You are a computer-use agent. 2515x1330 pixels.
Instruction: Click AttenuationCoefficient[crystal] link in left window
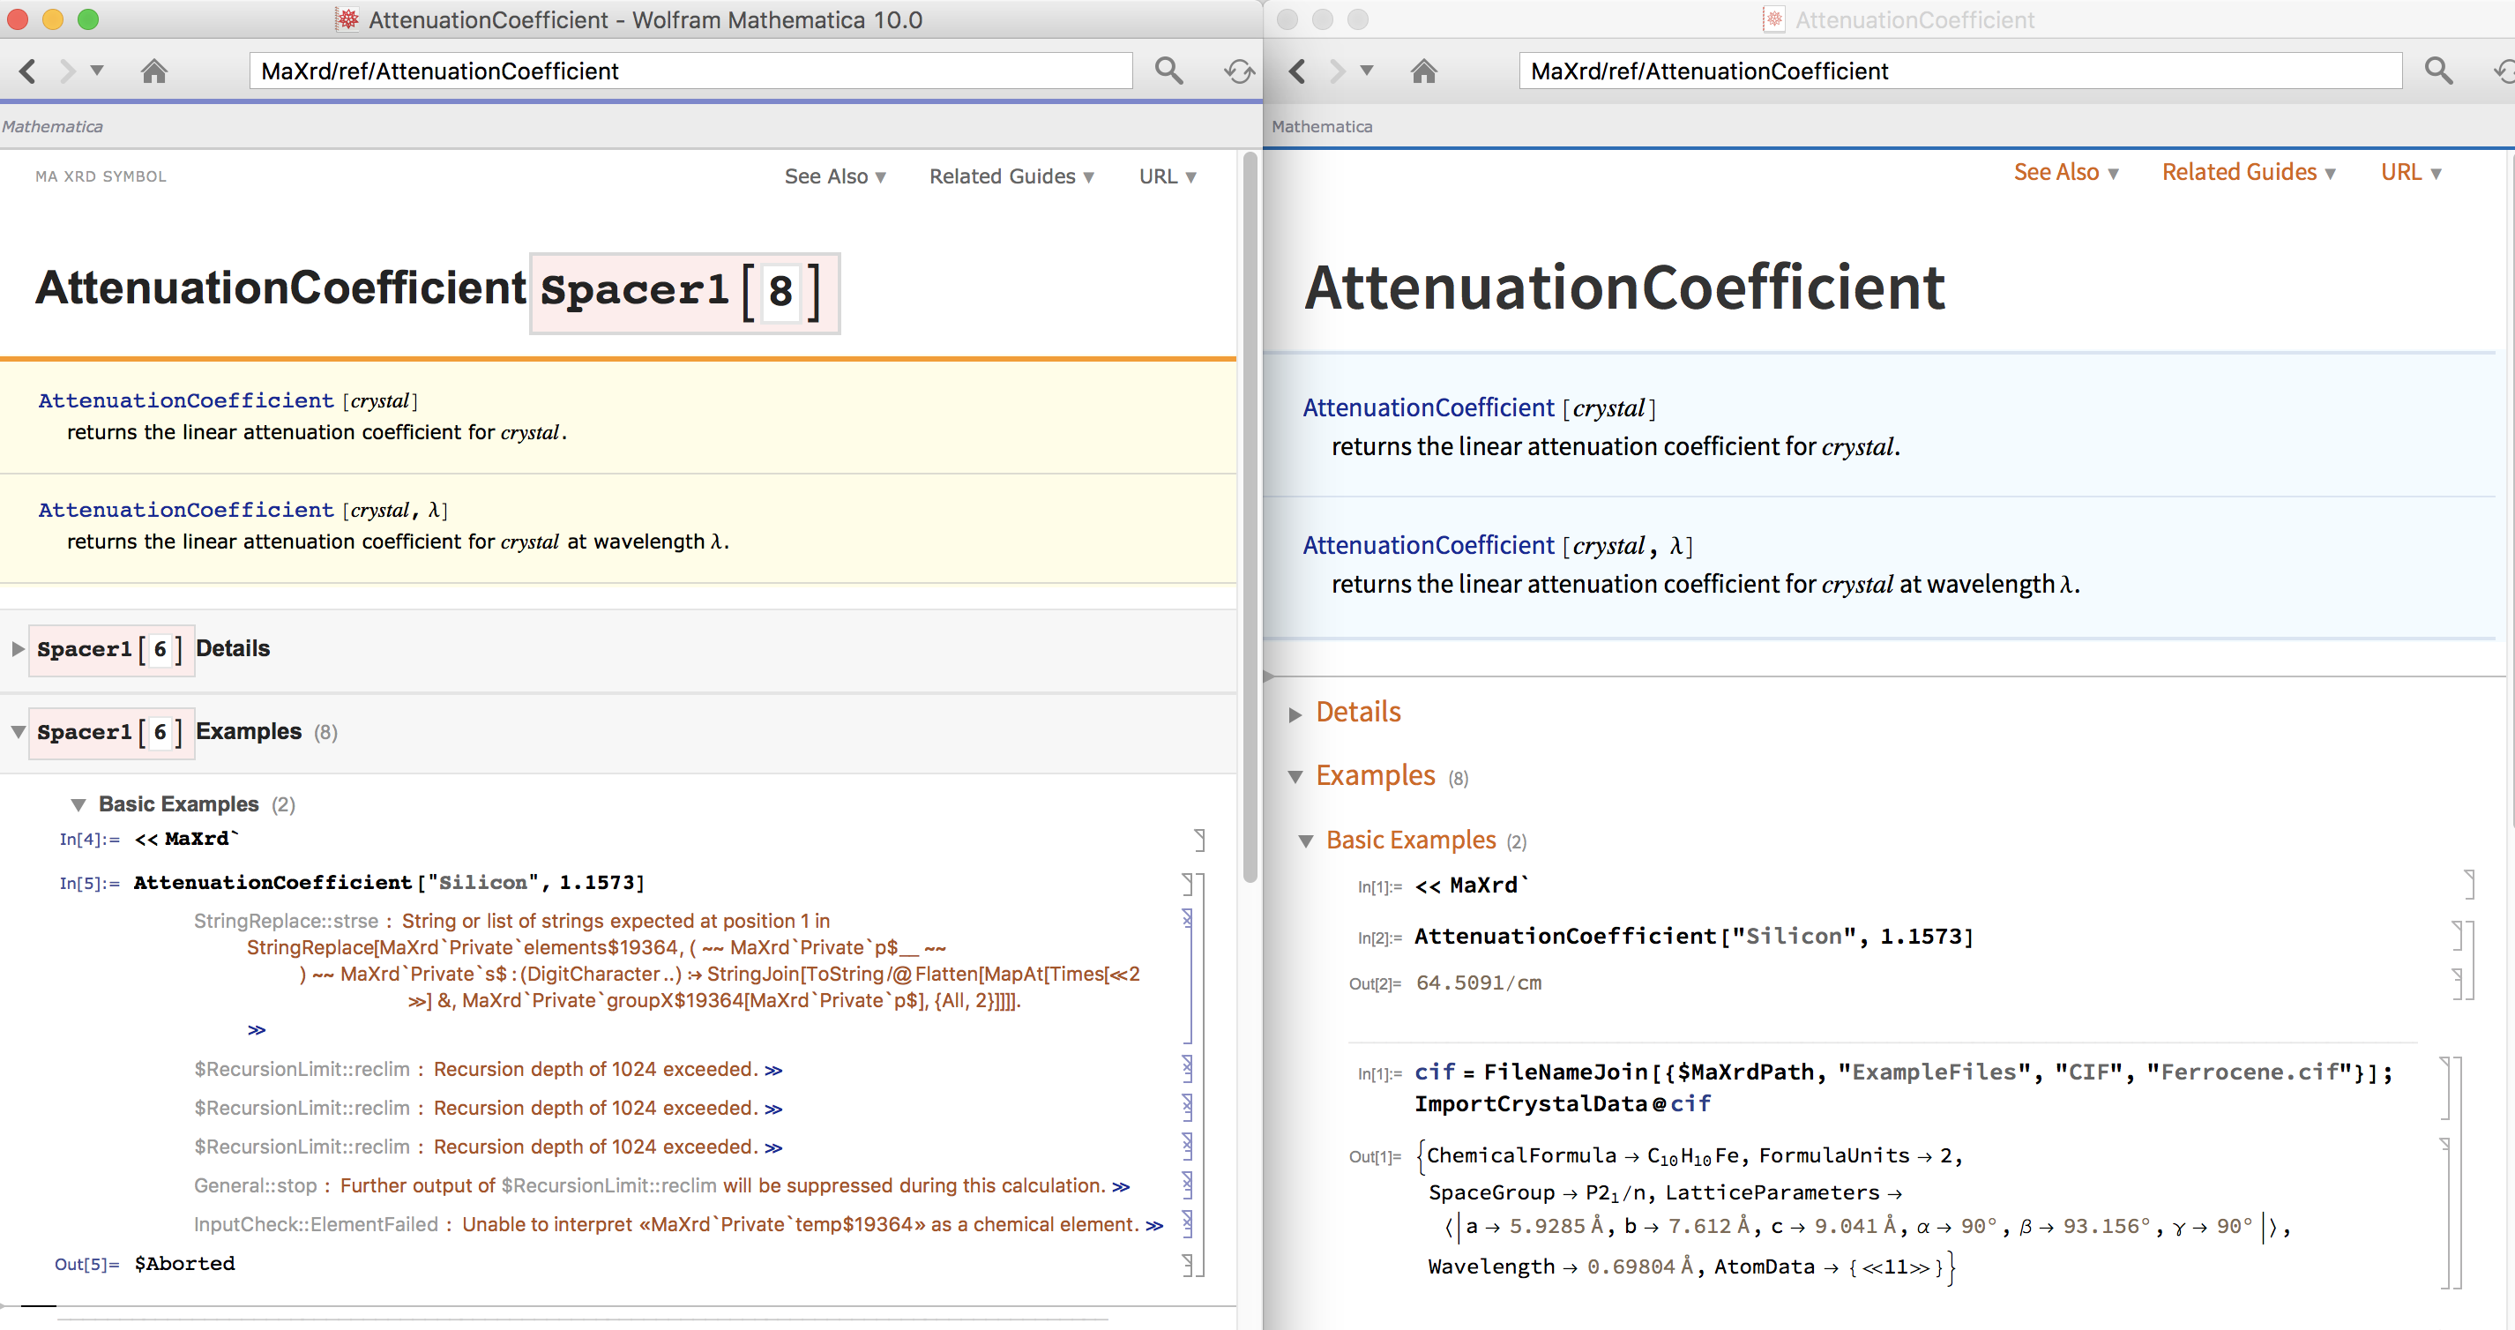[186, 400]
